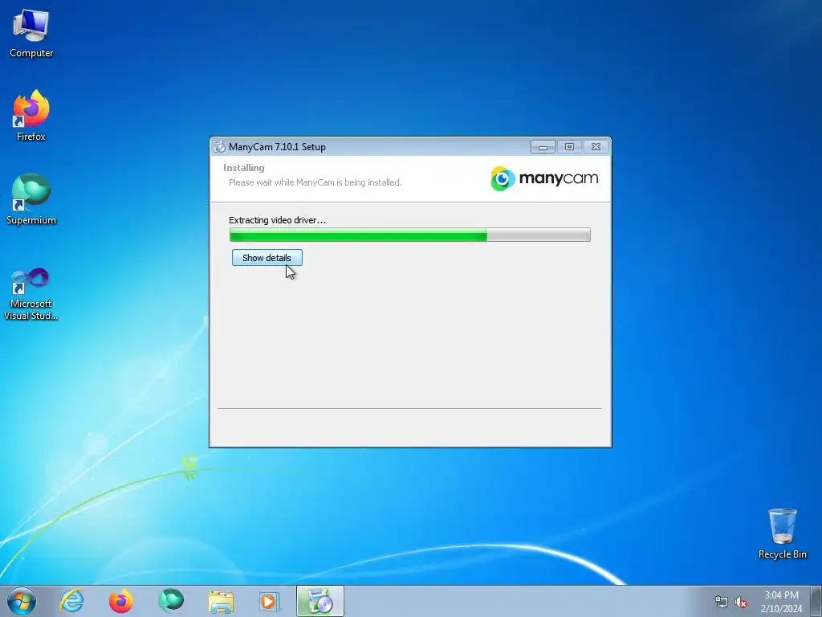Click the green installation progress bar
The image size is (822, 617).
coord(410,235)
